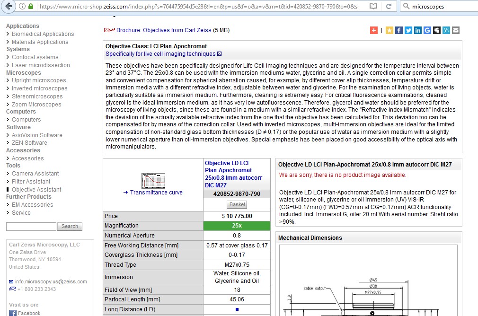Open the Transmittance curve link
Screen dimensions: 478x316
pyautogui.click(x=156, y=192)
